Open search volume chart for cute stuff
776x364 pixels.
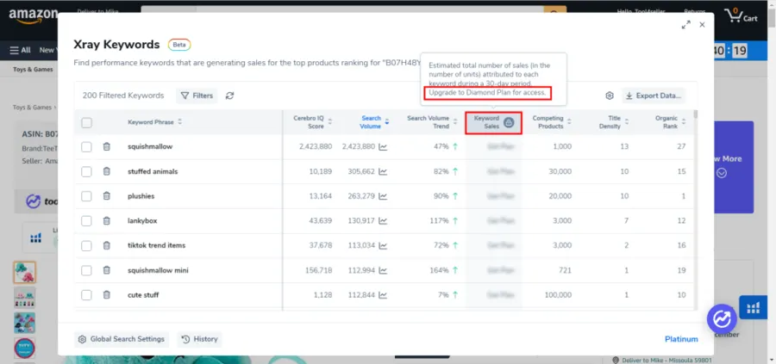(x=383, y=295)
